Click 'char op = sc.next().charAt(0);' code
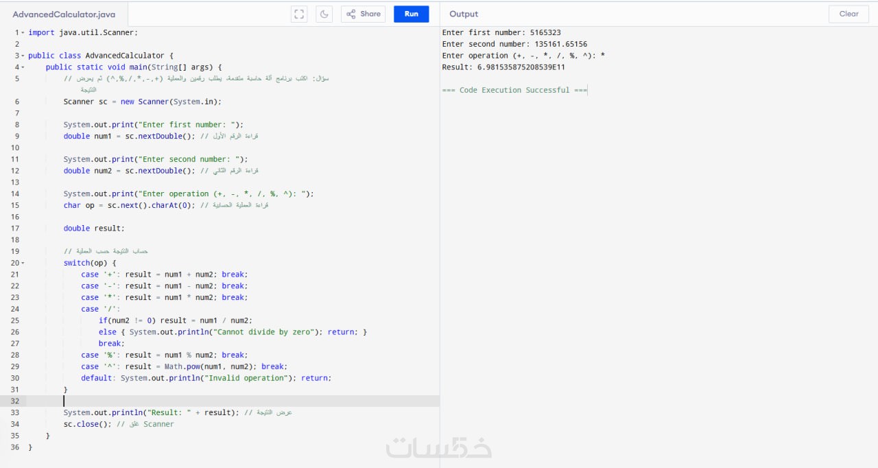The height and width of the screenshot is (468, 878). 130,205
